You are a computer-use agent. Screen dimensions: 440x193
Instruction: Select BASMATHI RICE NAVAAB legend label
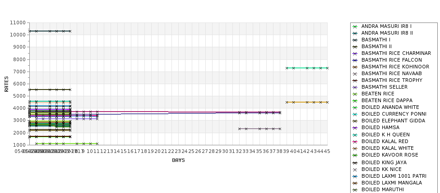391,73
